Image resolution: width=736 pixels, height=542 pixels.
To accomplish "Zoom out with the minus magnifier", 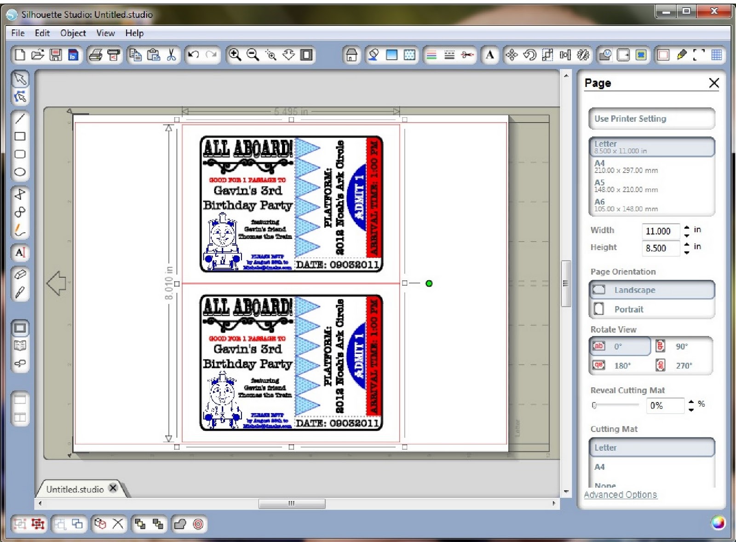I will (253, 55).
